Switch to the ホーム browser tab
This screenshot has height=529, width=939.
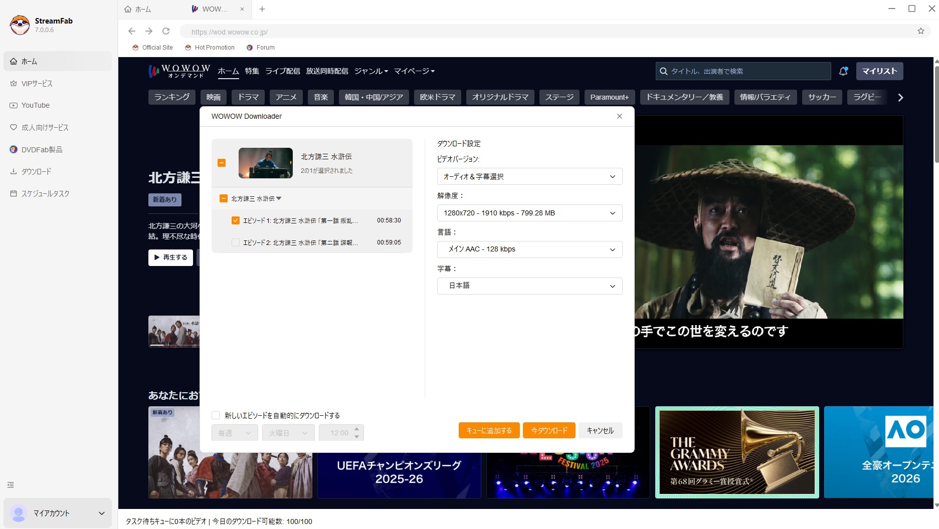(x=142, y=9)
